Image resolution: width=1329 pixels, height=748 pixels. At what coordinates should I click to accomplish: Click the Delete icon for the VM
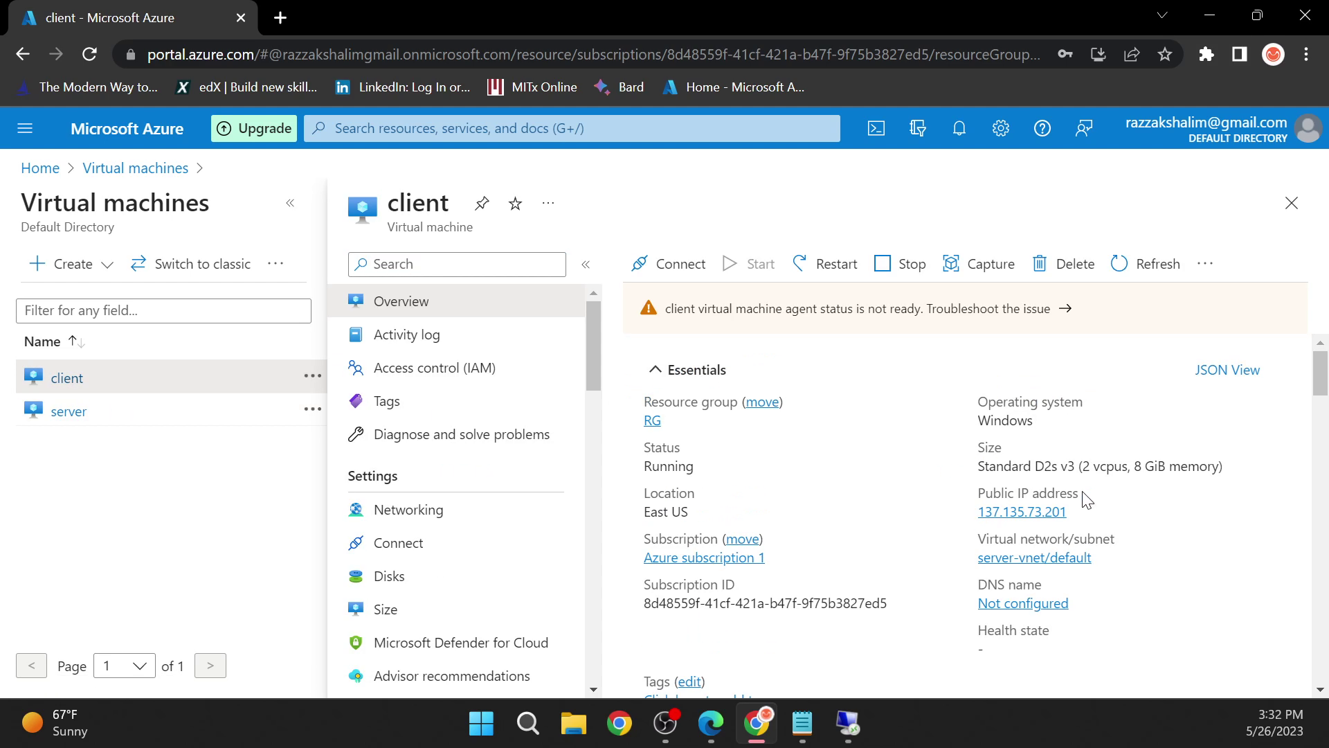coord(1040,263)
